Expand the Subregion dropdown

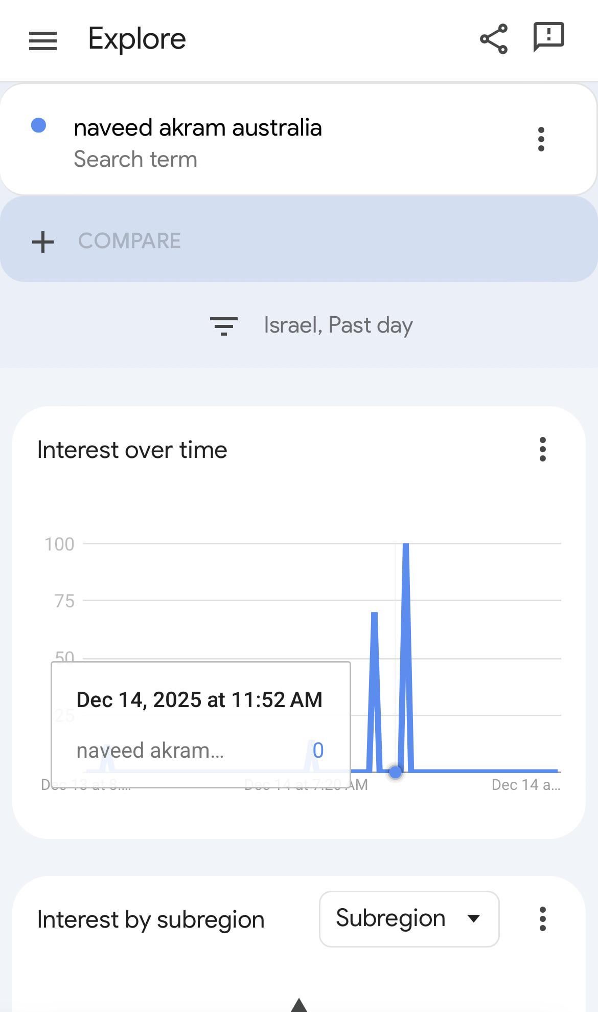409,919
